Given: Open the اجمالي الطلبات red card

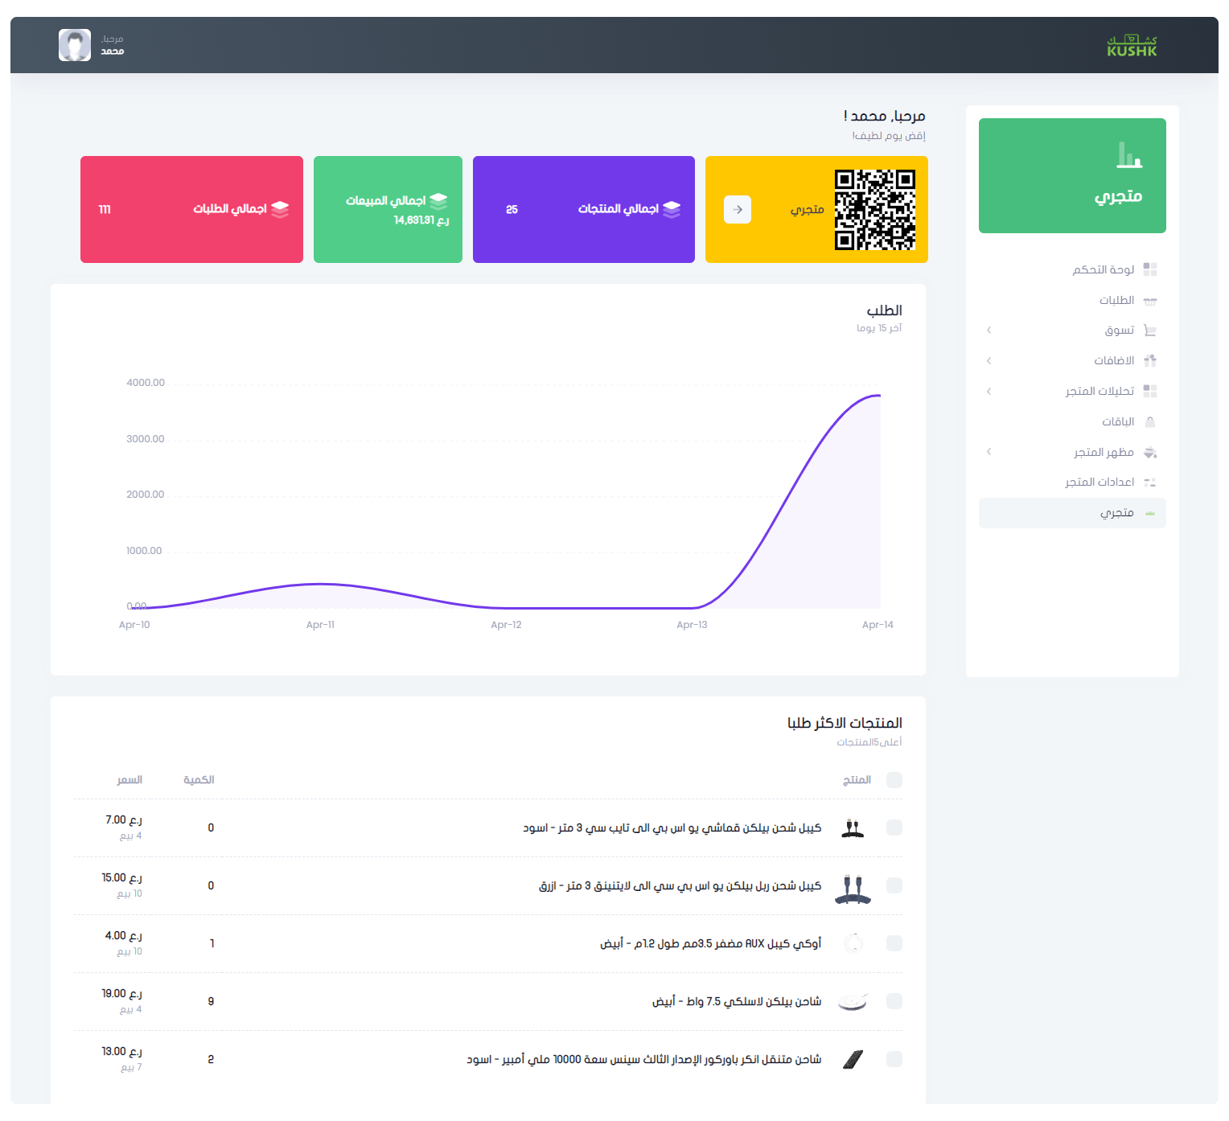Looking at the screenshot, I should pyautogui.click(x=191, y=210).
